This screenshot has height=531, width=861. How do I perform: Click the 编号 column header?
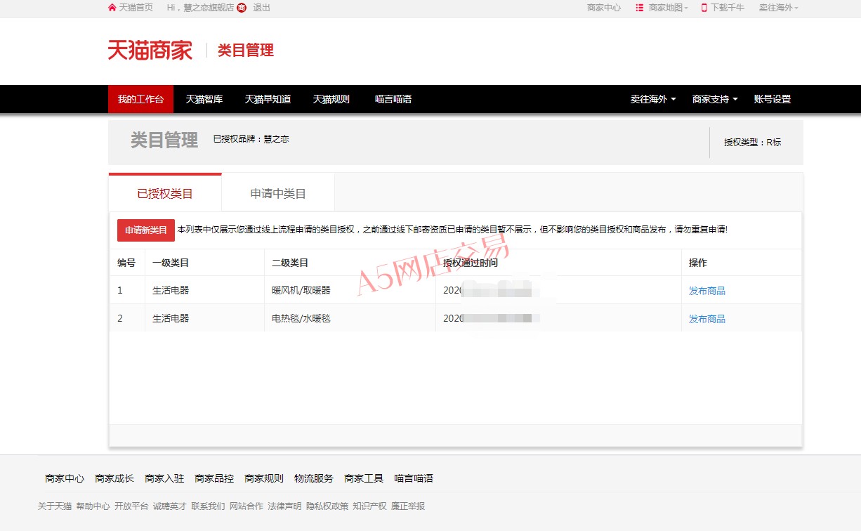pyautogui.click(x=126, y=263)
